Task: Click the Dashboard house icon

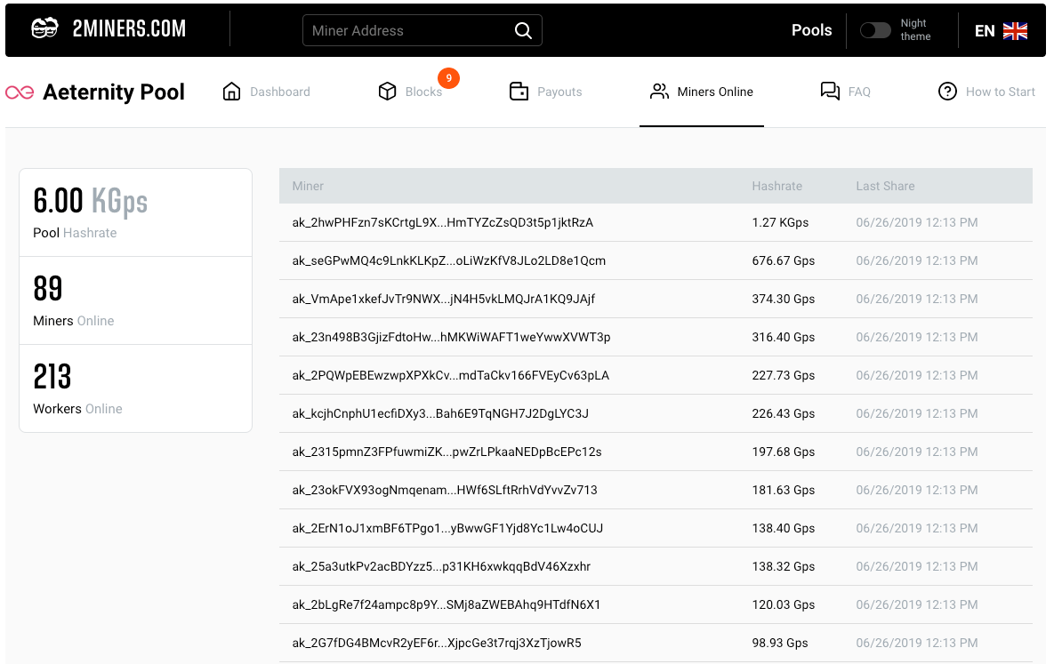Action: click(x=231, y=92)
